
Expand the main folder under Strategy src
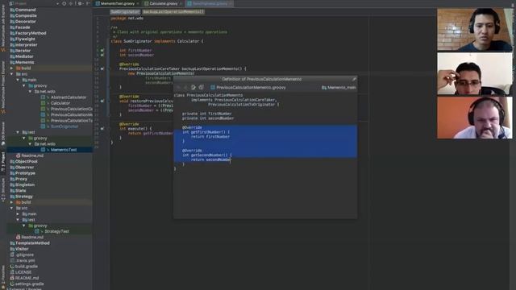click(18, 214)
